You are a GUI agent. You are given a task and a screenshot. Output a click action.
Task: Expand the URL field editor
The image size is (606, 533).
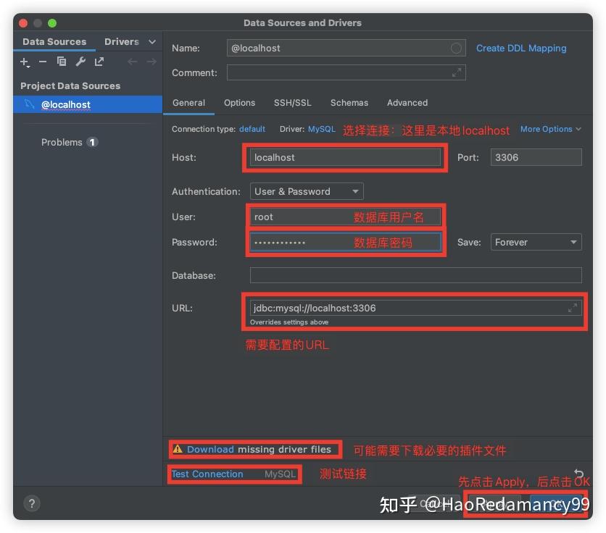(x=573, y=308)
